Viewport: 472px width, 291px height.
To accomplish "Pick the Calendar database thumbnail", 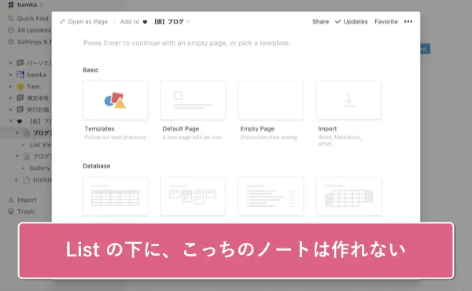I will [x=348, y=196].
